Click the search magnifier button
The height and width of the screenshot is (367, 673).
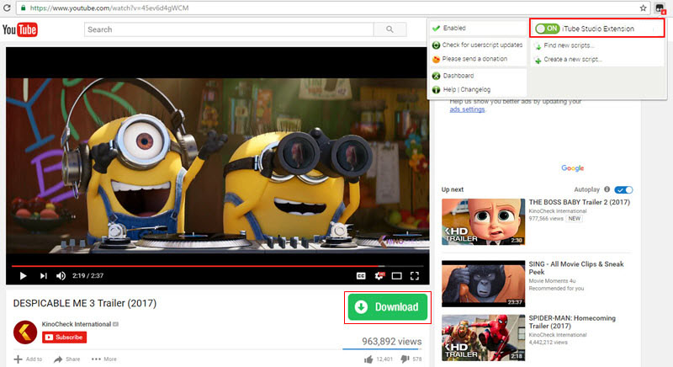(389, 29)
